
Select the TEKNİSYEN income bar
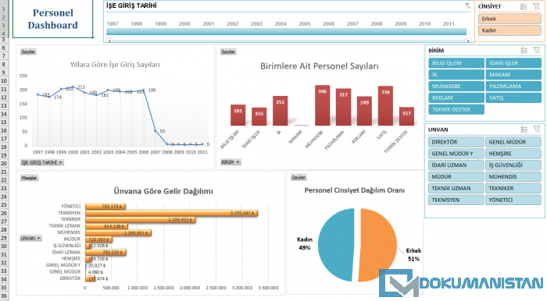(x=171, y=213)
